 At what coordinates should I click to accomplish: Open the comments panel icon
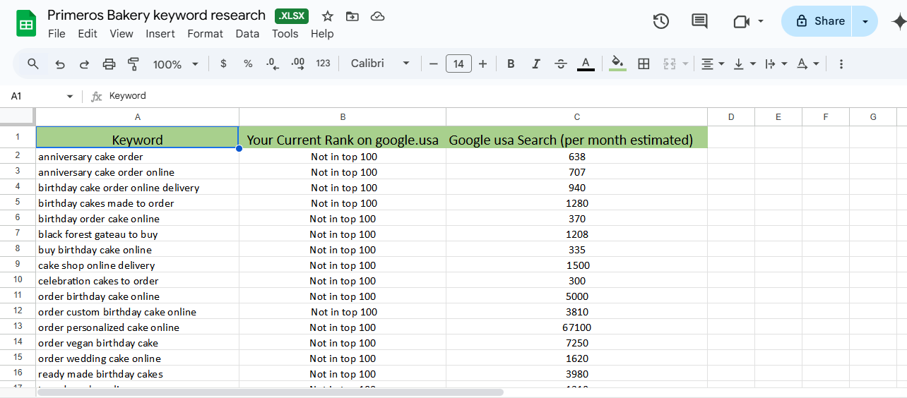(699, 21)
